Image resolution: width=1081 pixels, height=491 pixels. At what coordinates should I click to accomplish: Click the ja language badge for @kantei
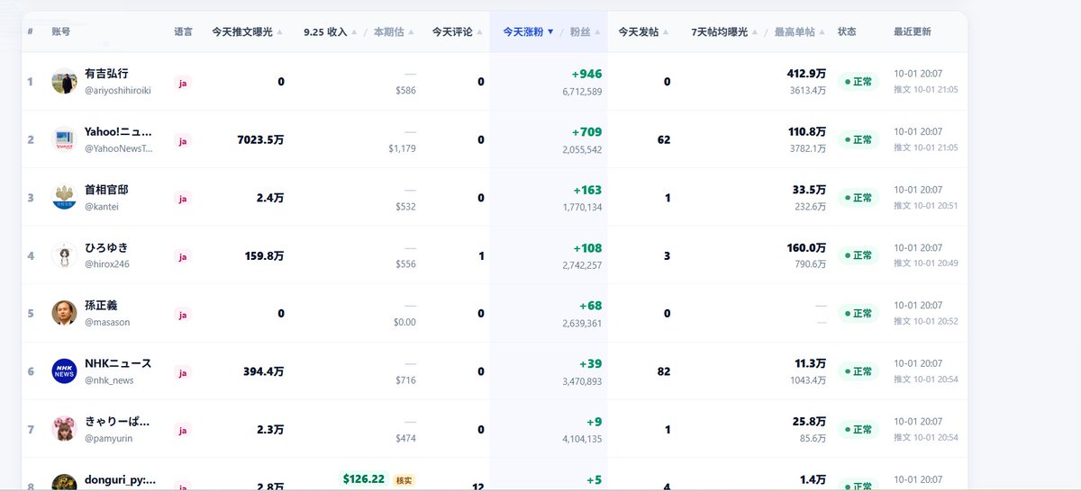pyautogui.click(x=183, y=199)
